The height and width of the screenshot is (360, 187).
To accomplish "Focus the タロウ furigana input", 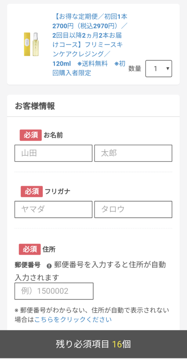I will pyautogui.click(x=133, y=210).
